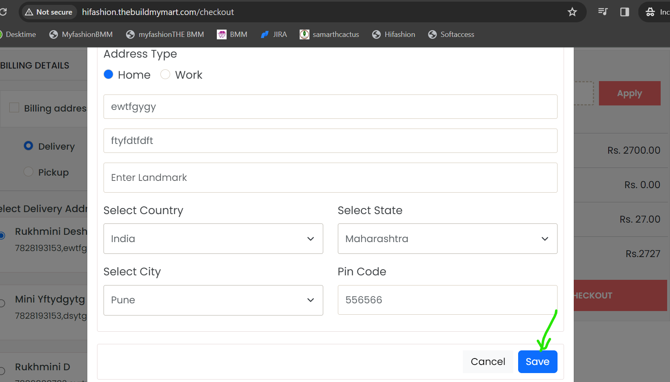Open the myfashionTHE BMM bookmark

tap(165, 34)
